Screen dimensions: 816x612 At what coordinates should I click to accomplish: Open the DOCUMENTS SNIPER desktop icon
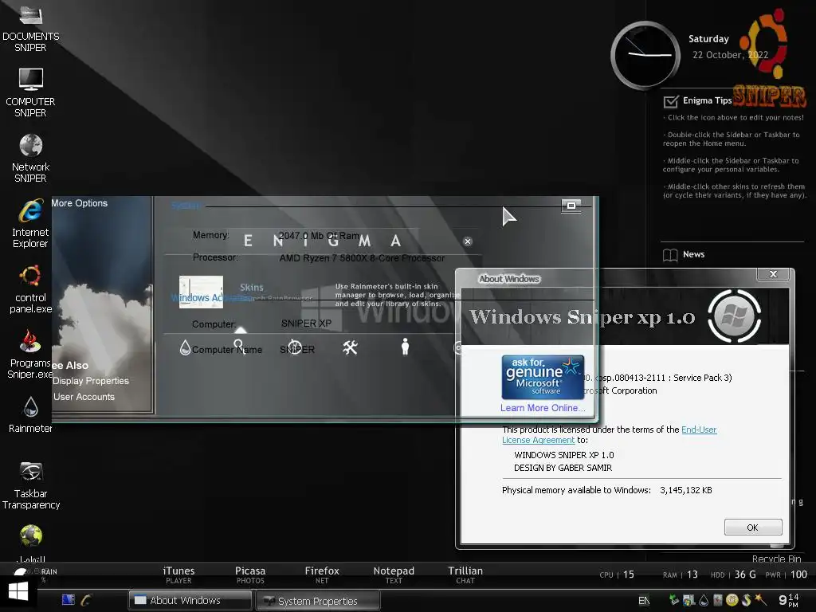coord(30,29)
